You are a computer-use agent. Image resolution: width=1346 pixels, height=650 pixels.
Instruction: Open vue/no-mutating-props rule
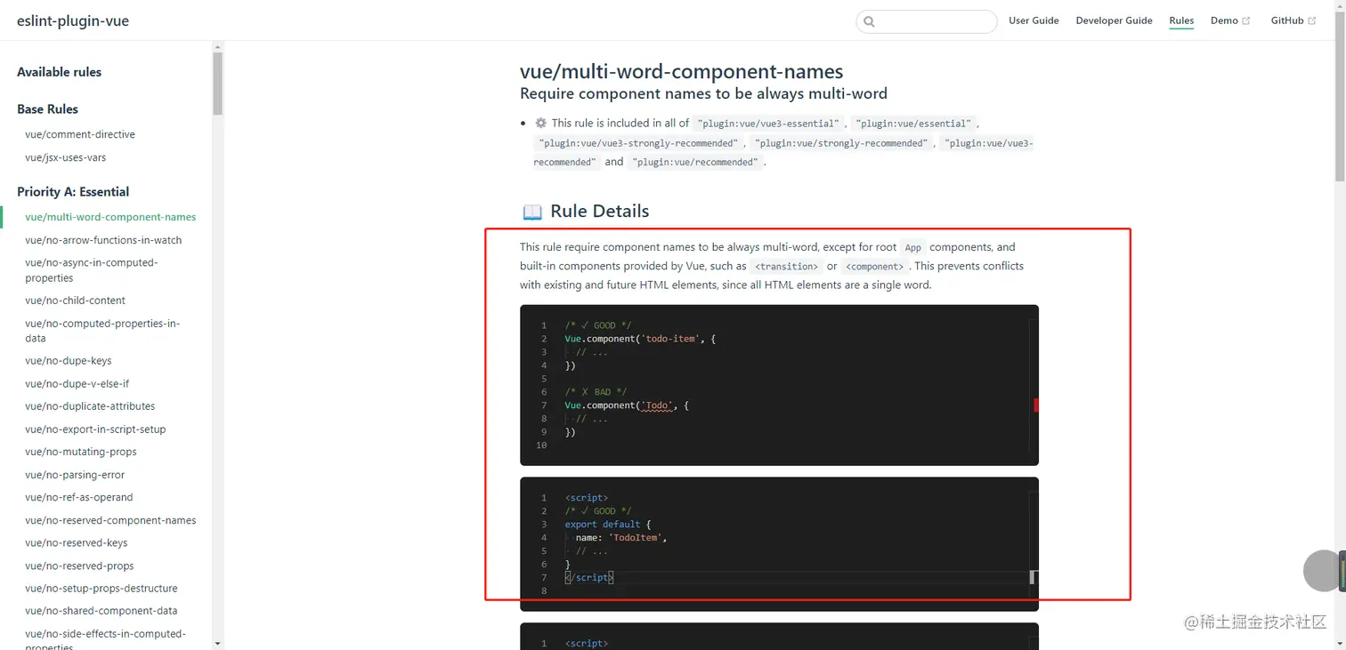pyautogui.click(x=80, y=452)
